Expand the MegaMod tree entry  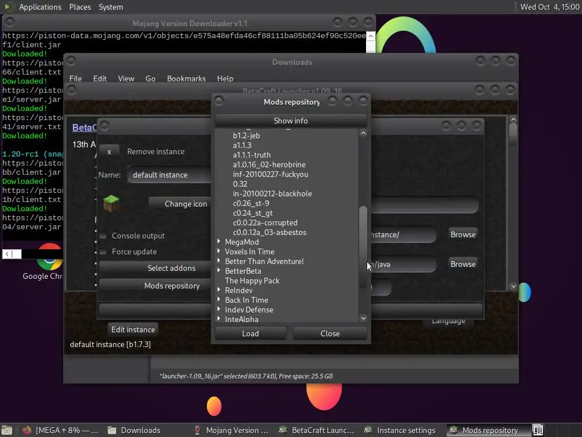[x=219, y=241]
